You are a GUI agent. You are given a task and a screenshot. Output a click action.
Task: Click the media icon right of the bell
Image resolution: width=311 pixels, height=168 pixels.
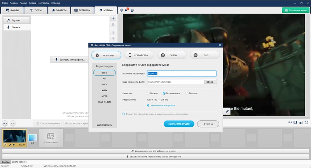tap(132, 10)
